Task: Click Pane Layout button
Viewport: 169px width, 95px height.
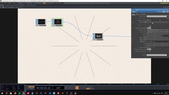Action: point(9,5)
